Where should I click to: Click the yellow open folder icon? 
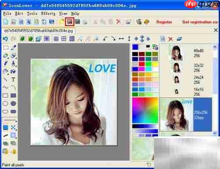click(x=62, y=22)
